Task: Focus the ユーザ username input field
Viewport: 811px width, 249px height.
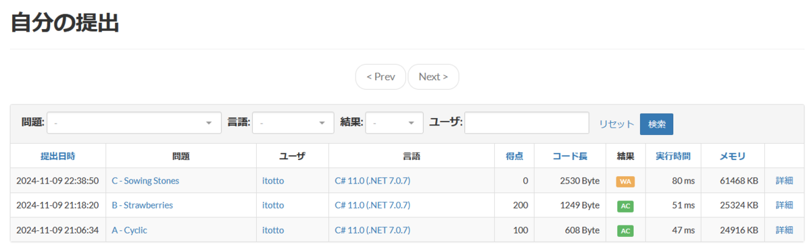Action: [x=527, y=123]
